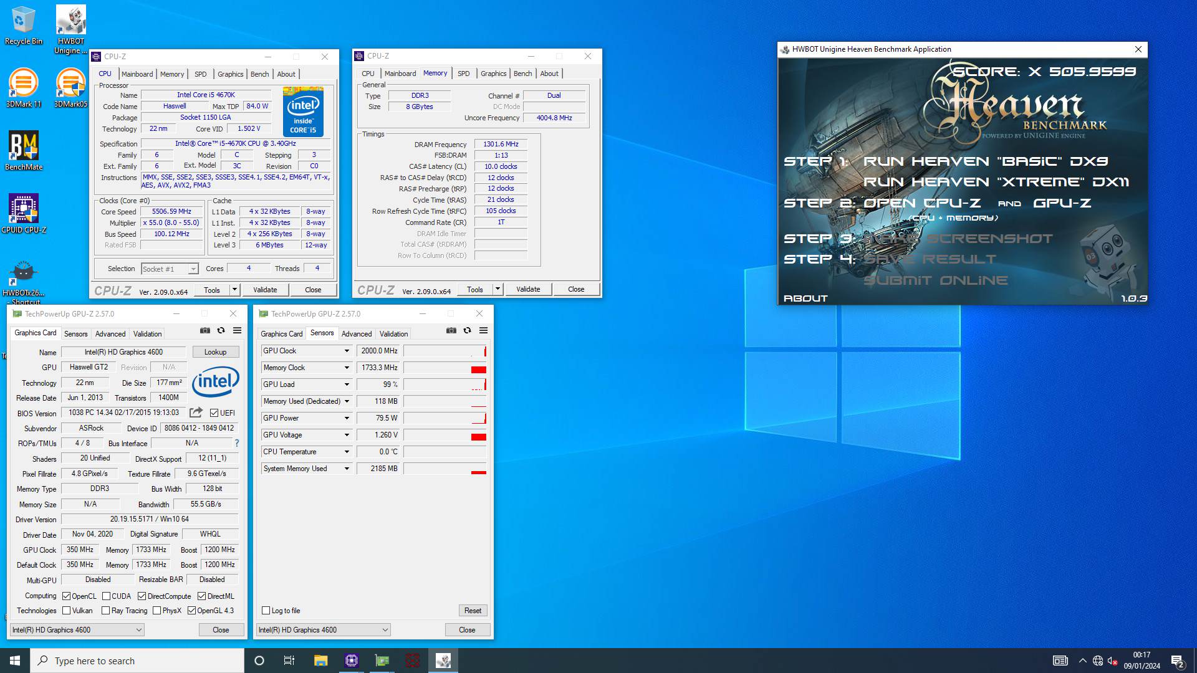Image resolution: width=1197 pixels, height=673 pixels.
Task: Click the refresh icon in GPU-Z Graphics Card window
Action: click(221, 330)
